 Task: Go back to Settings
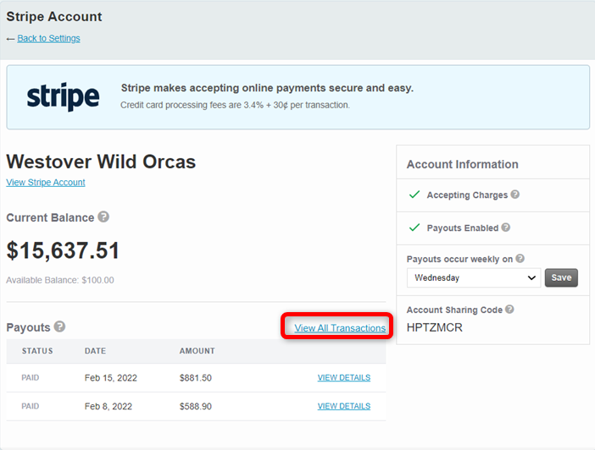(x=48, y=38)
